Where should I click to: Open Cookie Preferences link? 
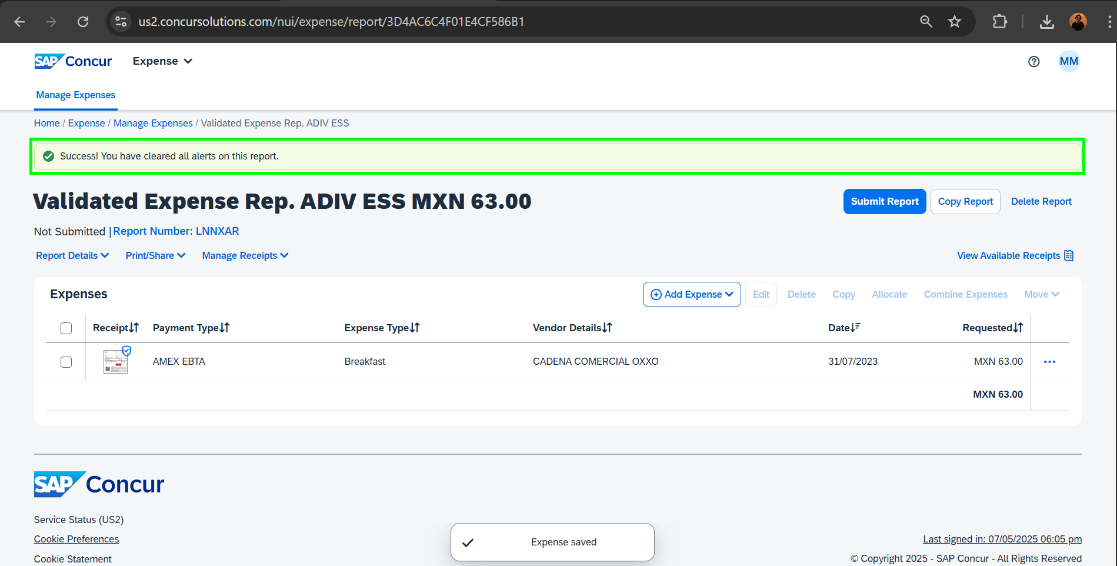coord(76,539)
